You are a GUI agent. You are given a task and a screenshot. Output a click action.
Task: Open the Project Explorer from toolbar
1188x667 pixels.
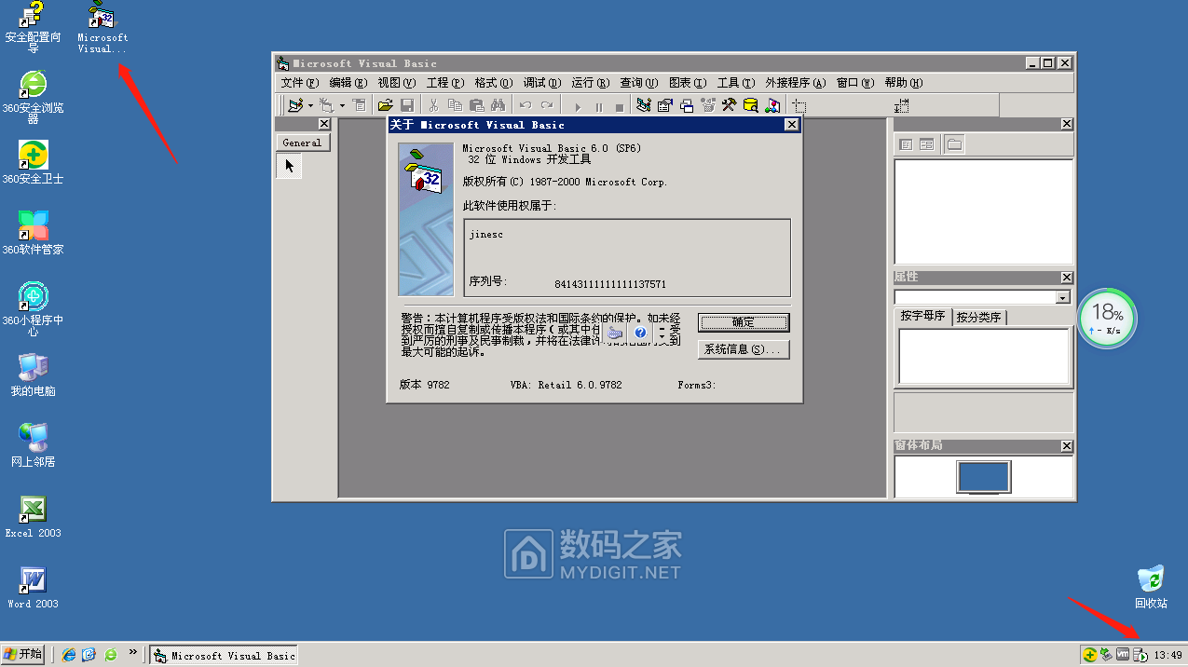(x=643, y=105)
